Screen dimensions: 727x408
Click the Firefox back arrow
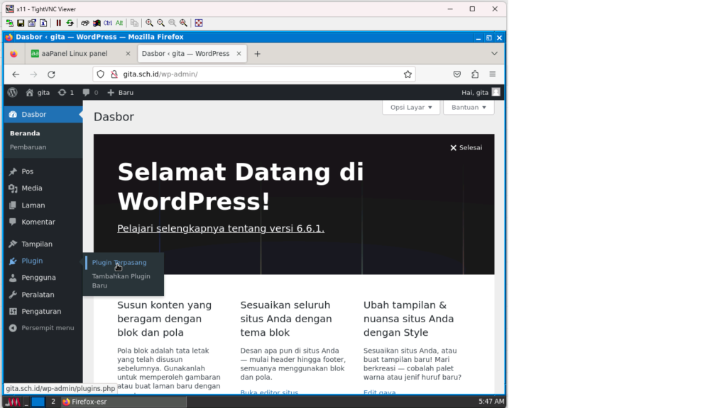click(16, 74)
